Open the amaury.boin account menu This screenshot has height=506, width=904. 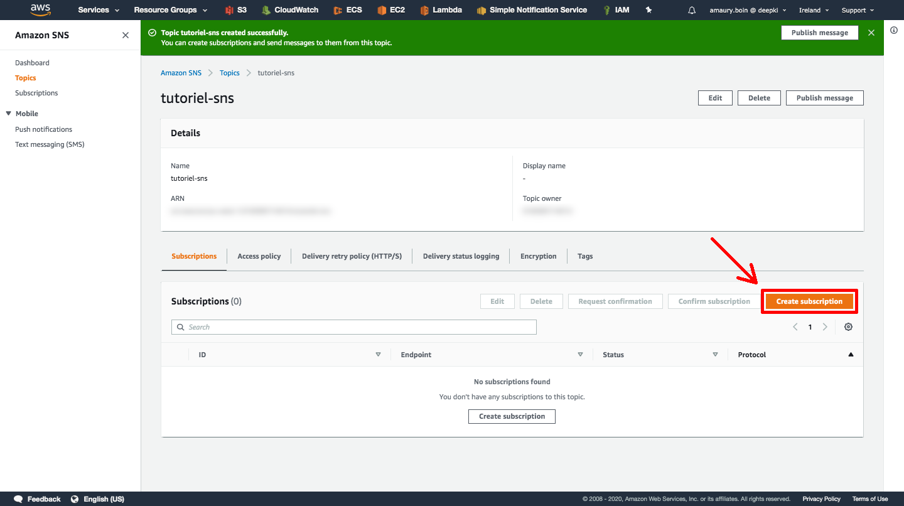click(x=748, y=10)
